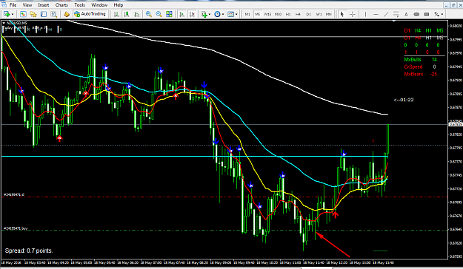This screenshot has height=269, width=463.
Task: Open the Navigator panel
Action: [x=33, y=14]
